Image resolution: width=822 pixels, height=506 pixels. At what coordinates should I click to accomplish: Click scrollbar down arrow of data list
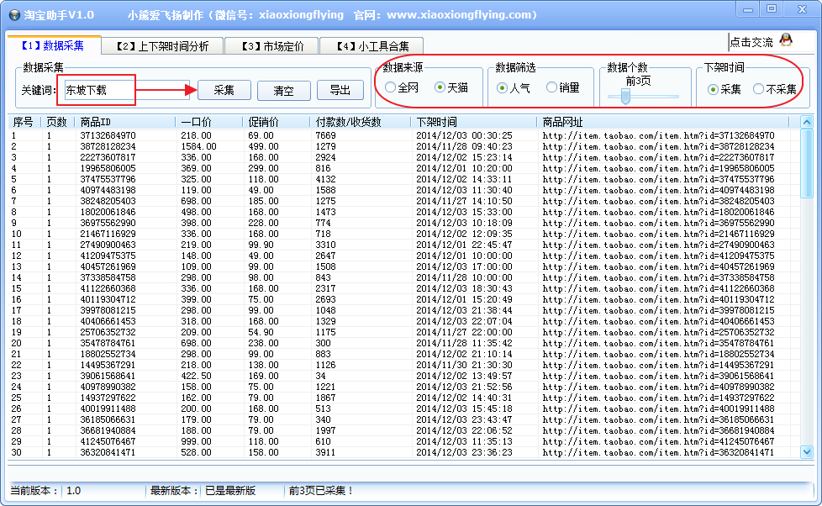[806, 452]
